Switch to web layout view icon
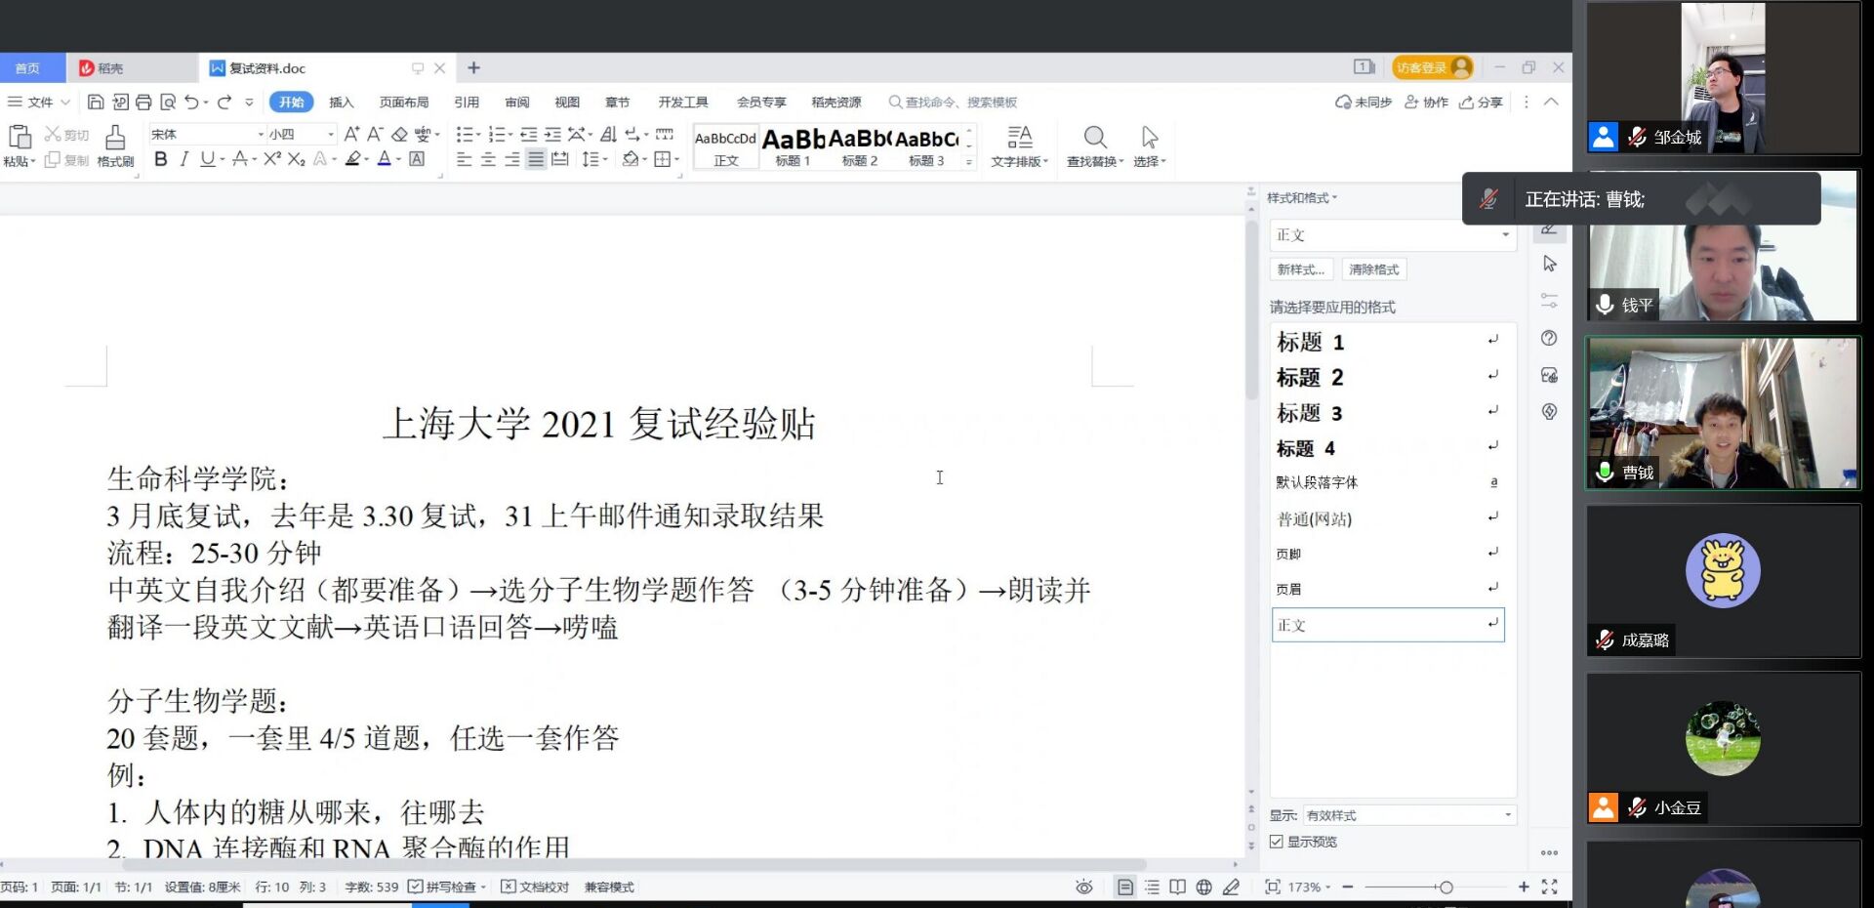The width and height of the screenshot is (1874, 908). [x=1204, y=887]
